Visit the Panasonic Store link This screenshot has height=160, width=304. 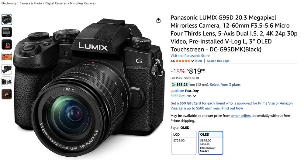(x=190, y=56)
